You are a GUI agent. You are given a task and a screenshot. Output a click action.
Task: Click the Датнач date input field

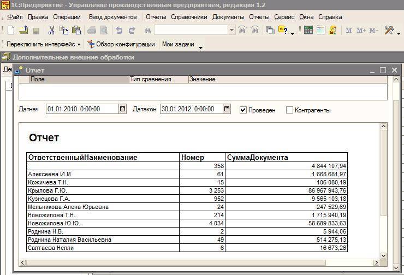coord(82,109)
